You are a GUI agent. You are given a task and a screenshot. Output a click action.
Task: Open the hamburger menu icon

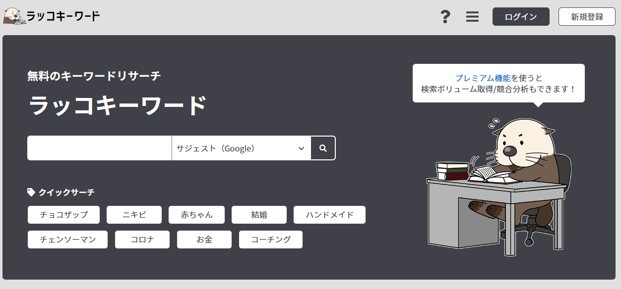(x=472, y=17)
